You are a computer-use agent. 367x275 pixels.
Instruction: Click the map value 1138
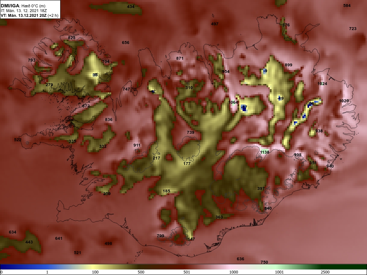(x=265, y=153)
